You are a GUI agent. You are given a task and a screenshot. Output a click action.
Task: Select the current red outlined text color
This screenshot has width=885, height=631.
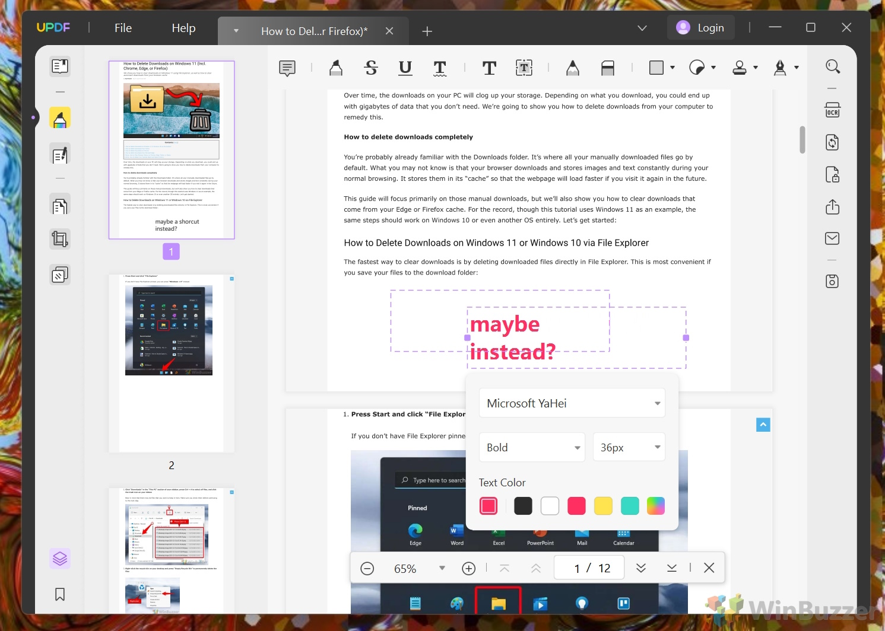tap(489, 506)
